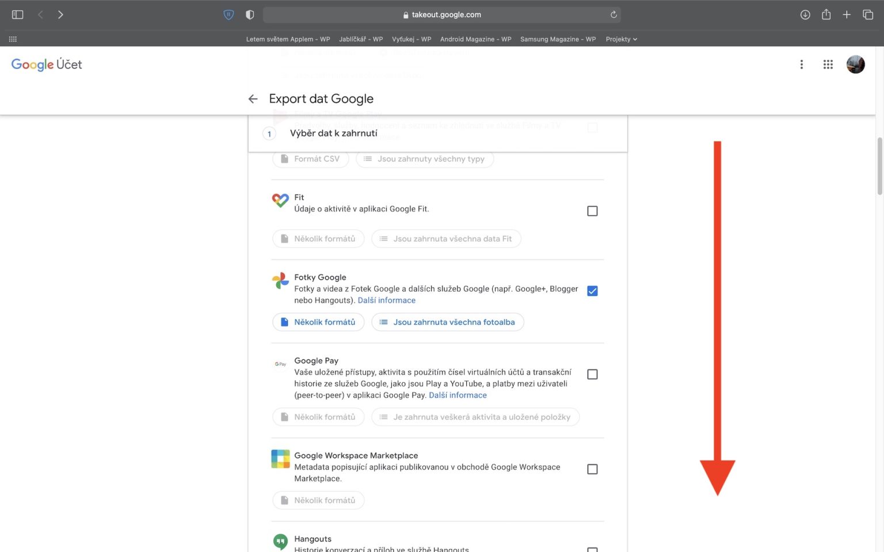Click the profile avatar picture
884x552 pixels.
point(856,64)
